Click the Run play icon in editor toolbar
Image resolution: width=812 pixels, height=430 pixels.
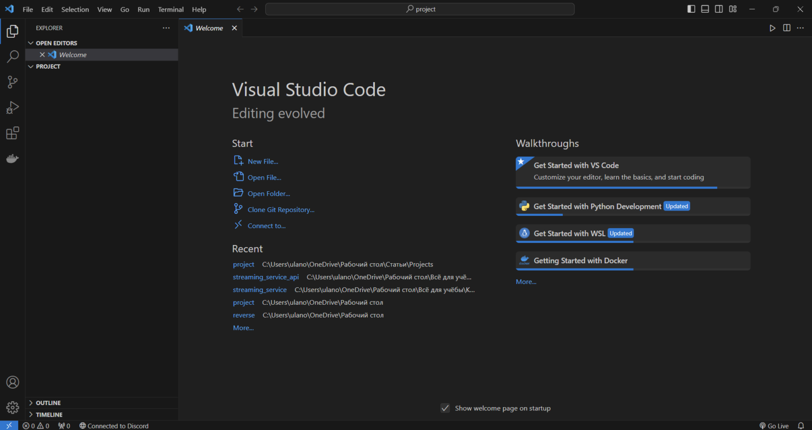coord(773,28)
